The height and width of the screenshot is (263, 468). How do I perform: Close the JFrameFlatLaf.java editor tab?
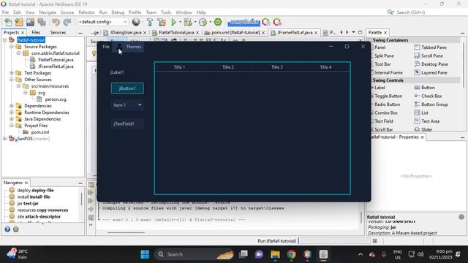click(316, 32)
